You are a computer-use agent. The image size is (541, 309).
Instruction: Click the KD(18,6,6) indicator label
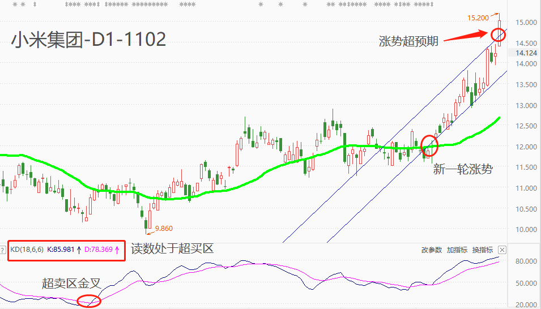point(27,250)
